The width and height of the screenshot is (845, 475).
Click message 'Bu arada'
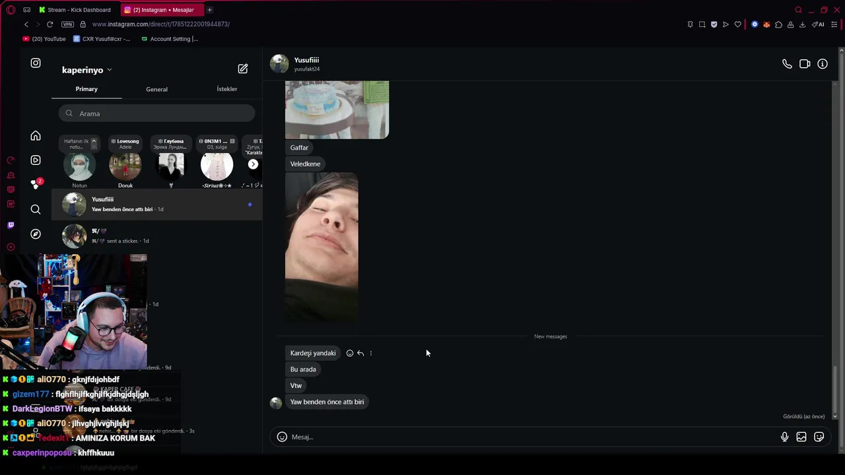pyautogui.click(x=303, y=369)
